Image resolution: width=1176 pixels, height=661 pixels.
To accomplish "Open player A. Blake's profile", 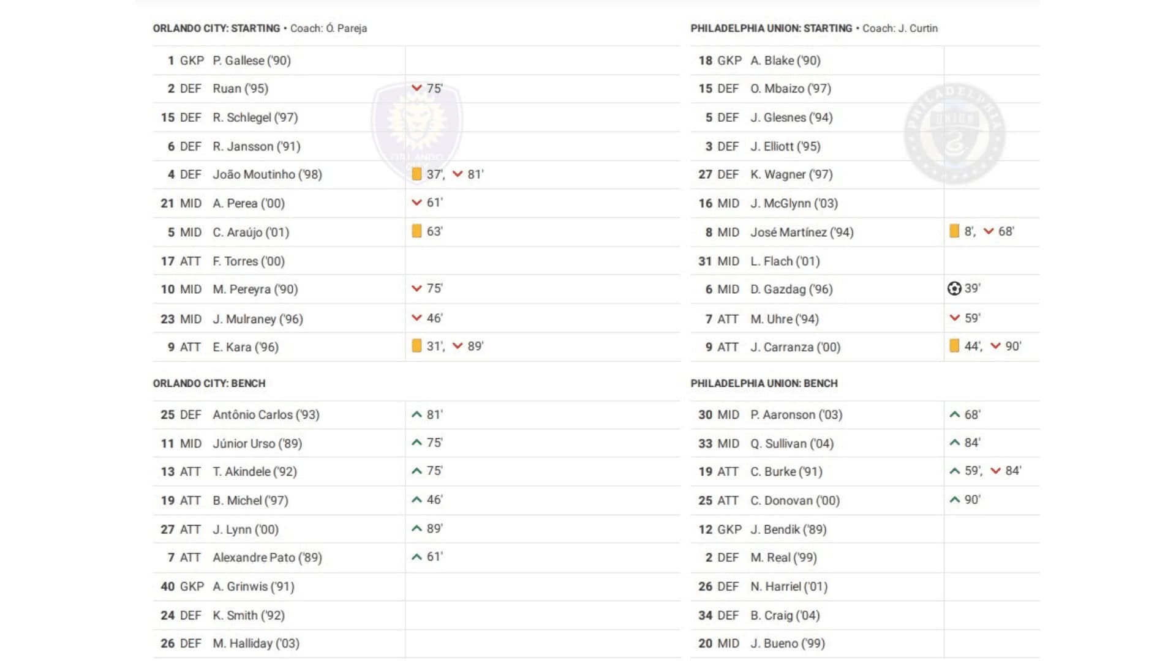I will coord(785,61).
